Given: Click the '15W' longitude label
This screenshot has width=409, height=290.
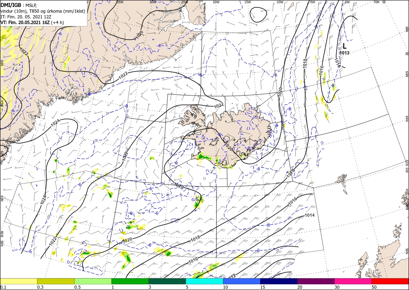Looking at the screenshot, I should tap(248, 2).
